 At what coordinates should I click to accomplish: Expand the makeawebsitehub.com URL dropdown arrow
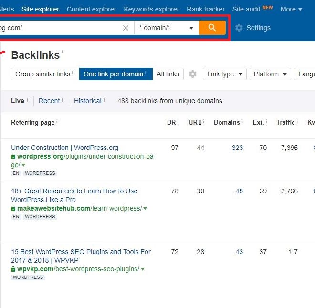tap(145, 209)
